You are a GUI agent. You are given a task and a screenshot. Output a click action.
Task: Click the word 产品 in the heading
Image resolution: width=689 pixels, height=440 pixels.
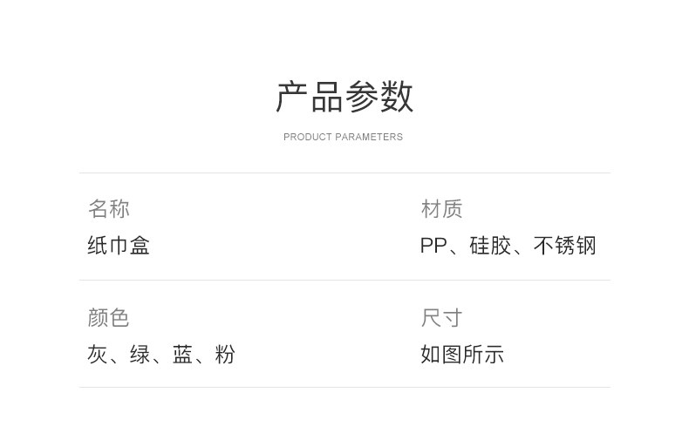310,98
